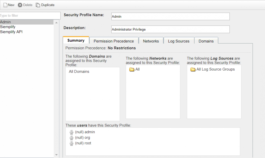
Task: Select the Siemplify API profile
Action: coord(11,32)
